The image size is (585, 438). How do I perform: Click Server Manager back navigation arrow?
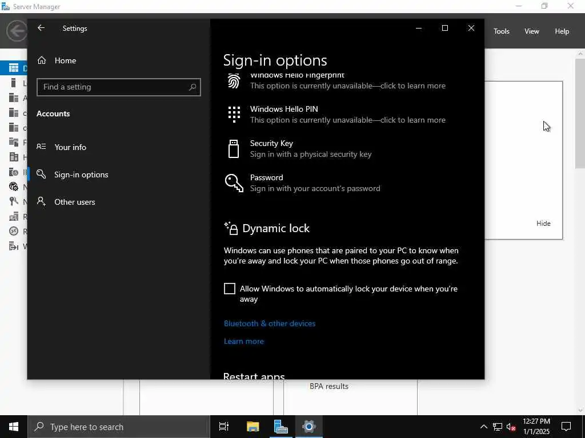point(17,31)
